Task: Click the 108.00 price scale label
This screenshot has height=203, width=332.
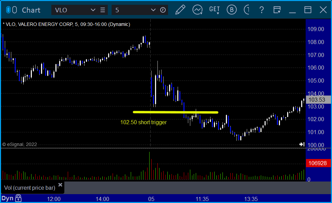Action: tap(316, 42)
